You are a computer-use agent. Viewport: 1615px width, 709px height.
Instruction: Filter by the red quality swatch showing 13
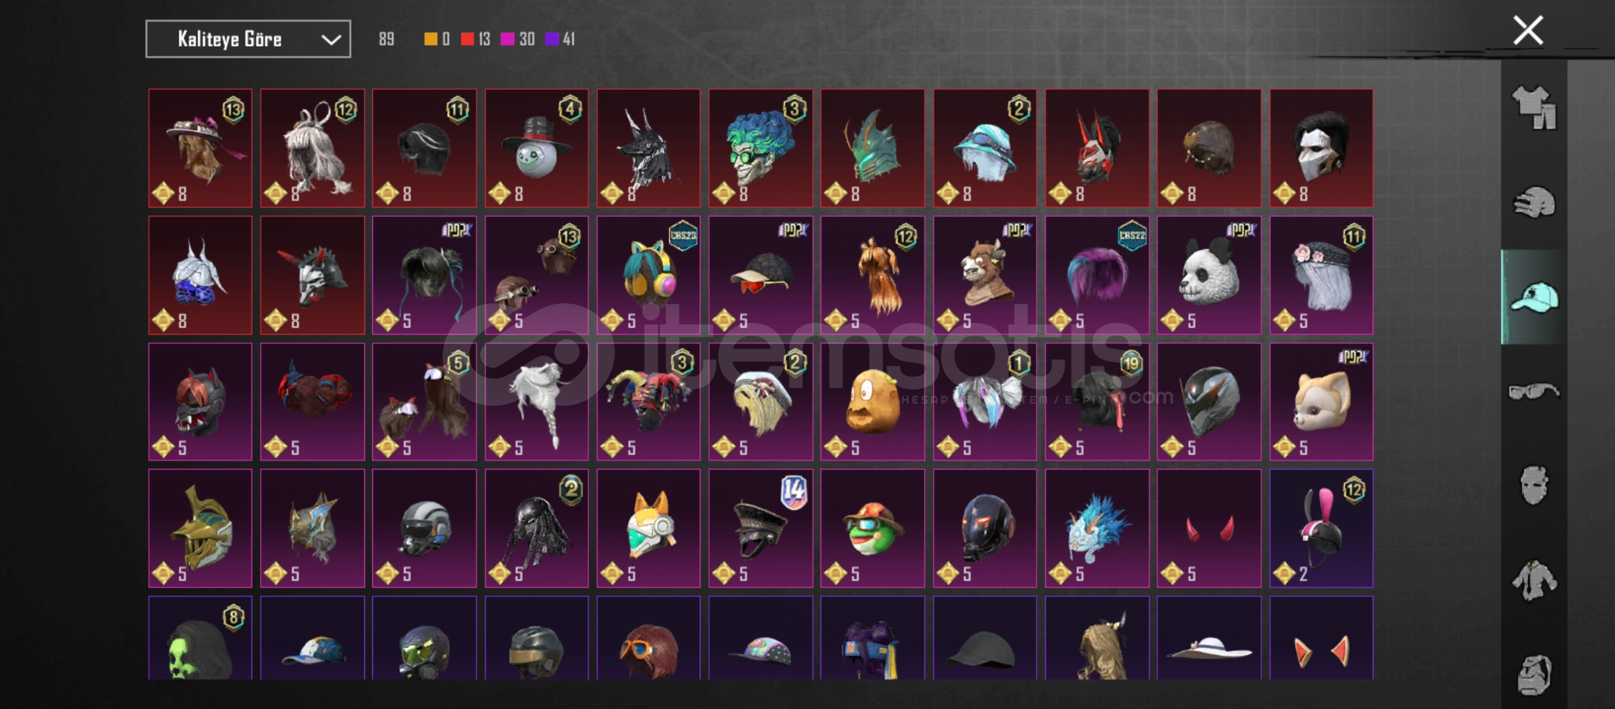475,39
